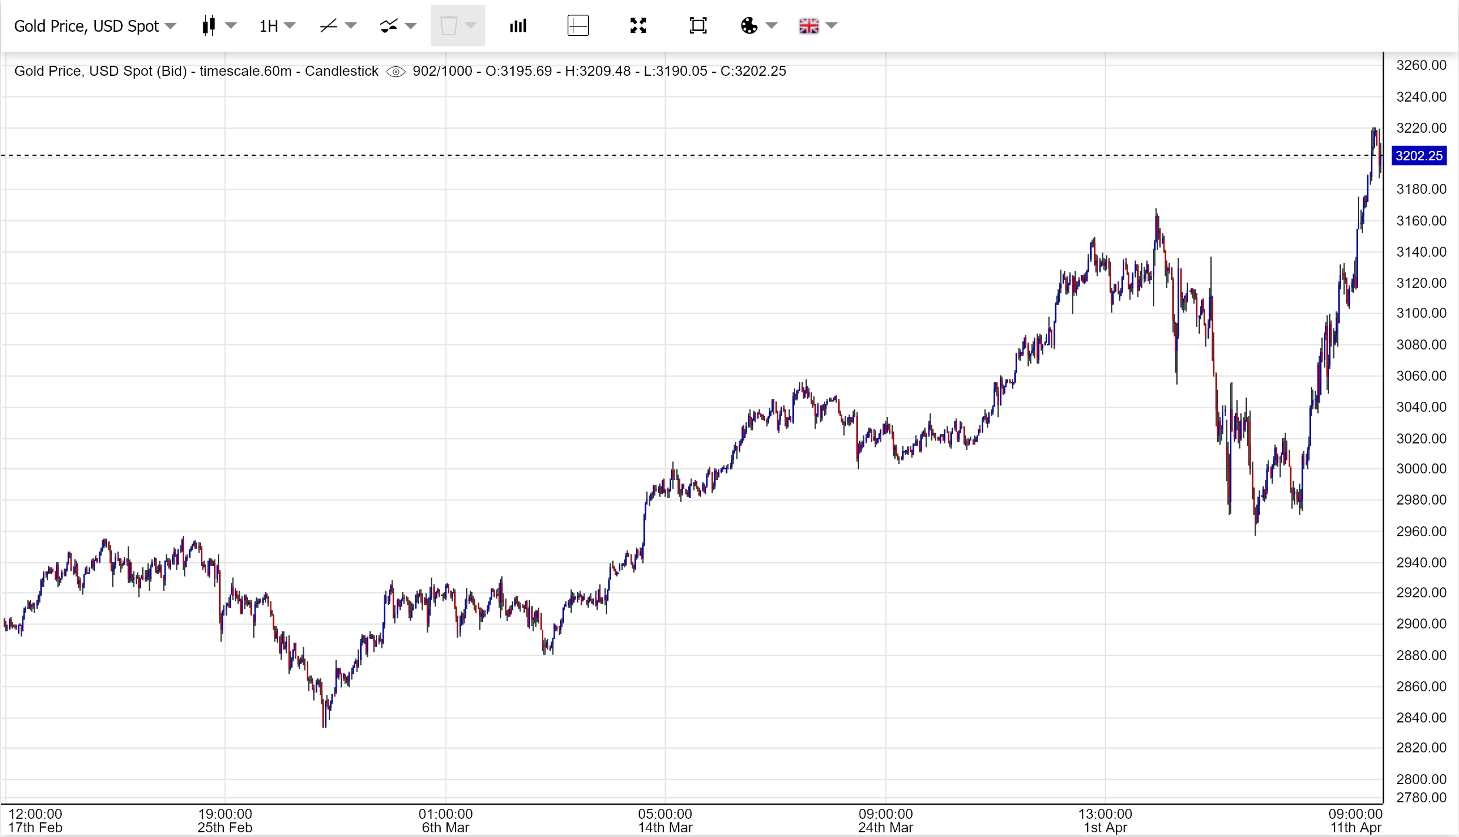The width and height of the screenshot is (1459, 837).
Task: Click the 3202.25 current price label
Action: tap(1418, 156)
